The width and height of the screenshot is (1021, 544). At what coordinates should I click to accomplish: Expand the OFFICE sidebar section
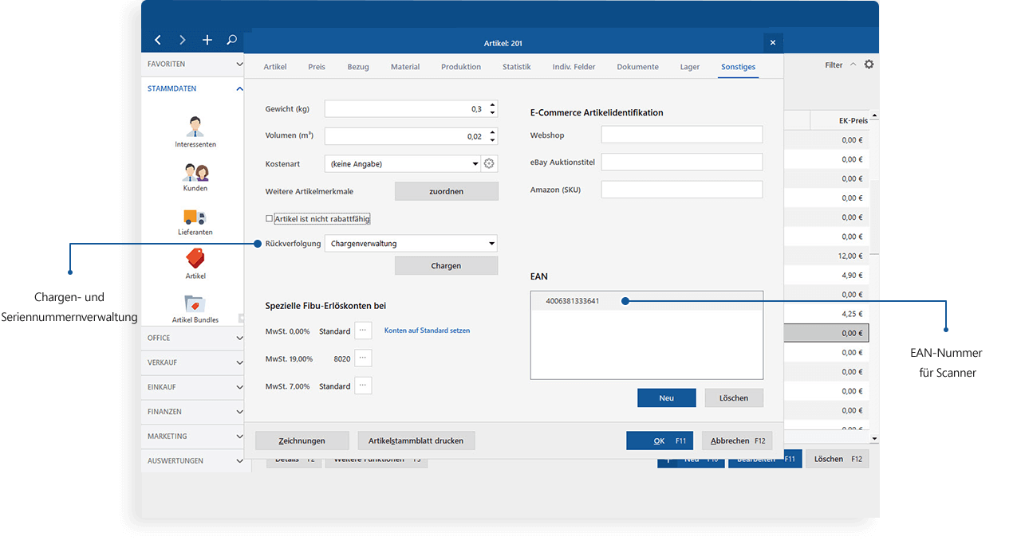pyautogui.click(x=239, y=338)
